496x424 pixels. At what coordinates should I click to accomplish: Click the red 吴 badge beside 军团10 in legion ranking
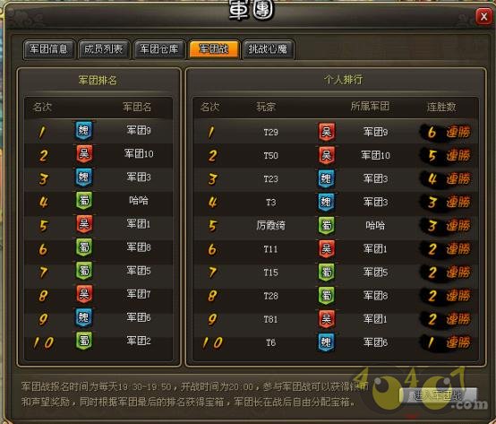coord(84,154)
